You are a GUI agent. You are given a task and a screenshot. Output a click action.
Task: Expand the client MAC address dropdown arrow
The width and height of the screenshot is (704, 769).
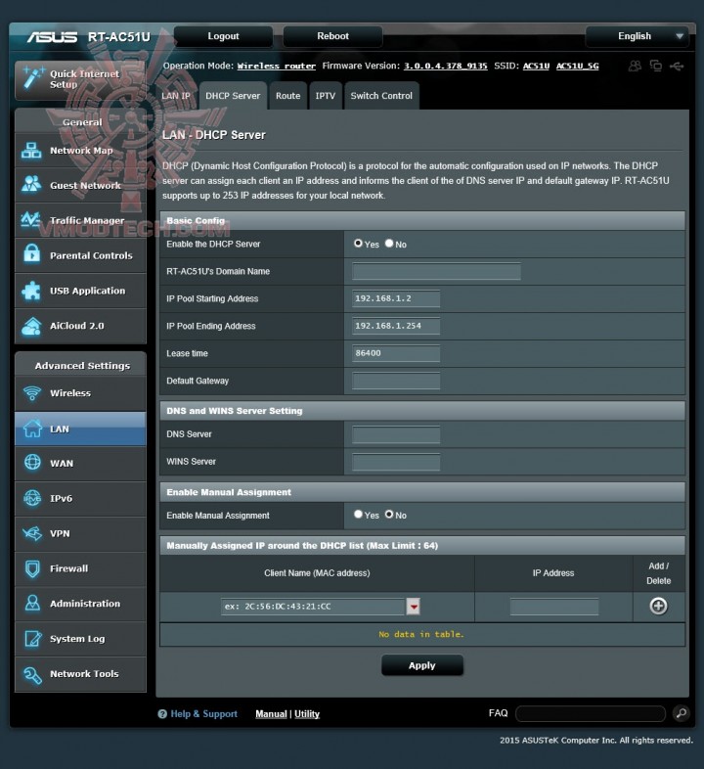click(x=414, y=607)
